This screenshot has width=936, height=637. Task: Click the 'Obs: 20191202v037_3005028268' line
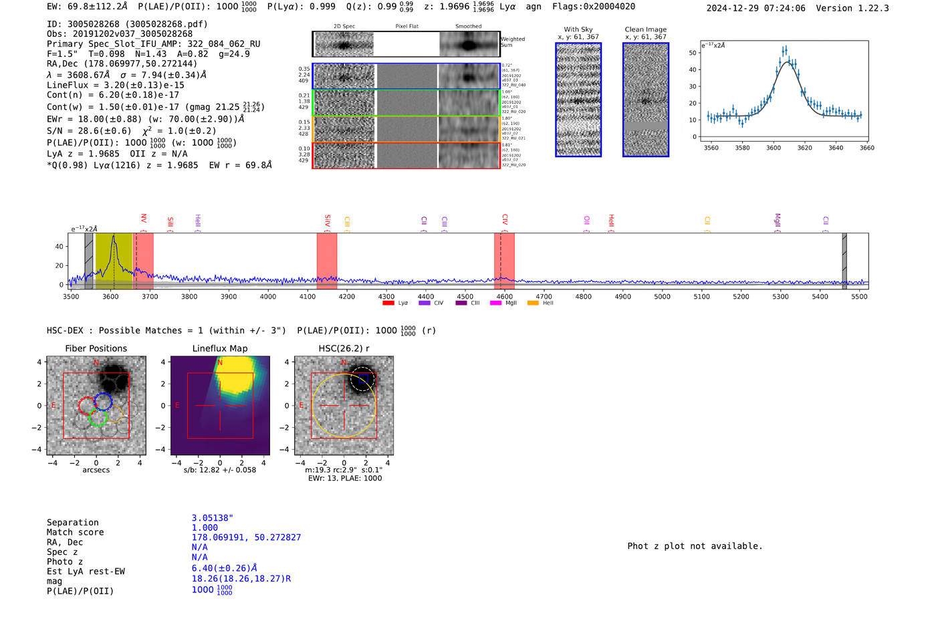pyautogui.click(x=120, y=34)
